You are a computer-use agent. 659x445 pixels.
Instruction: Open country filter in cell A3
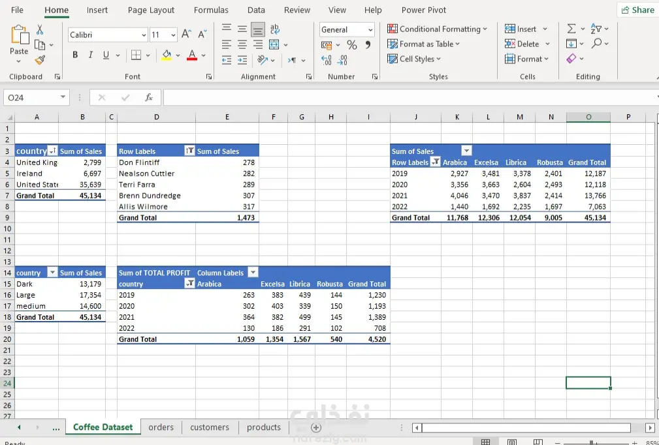[x=52, y=151]
